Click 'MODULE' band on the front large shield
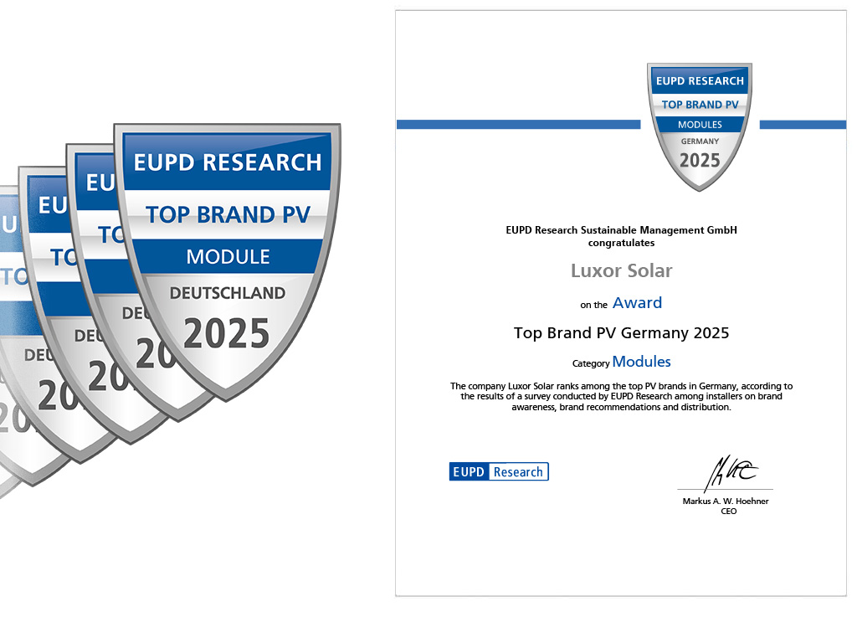 228,256
